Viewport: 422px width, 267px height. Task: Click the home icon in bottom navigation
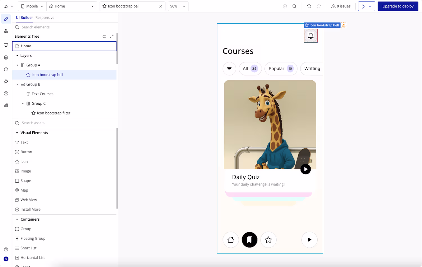[231, 240]
